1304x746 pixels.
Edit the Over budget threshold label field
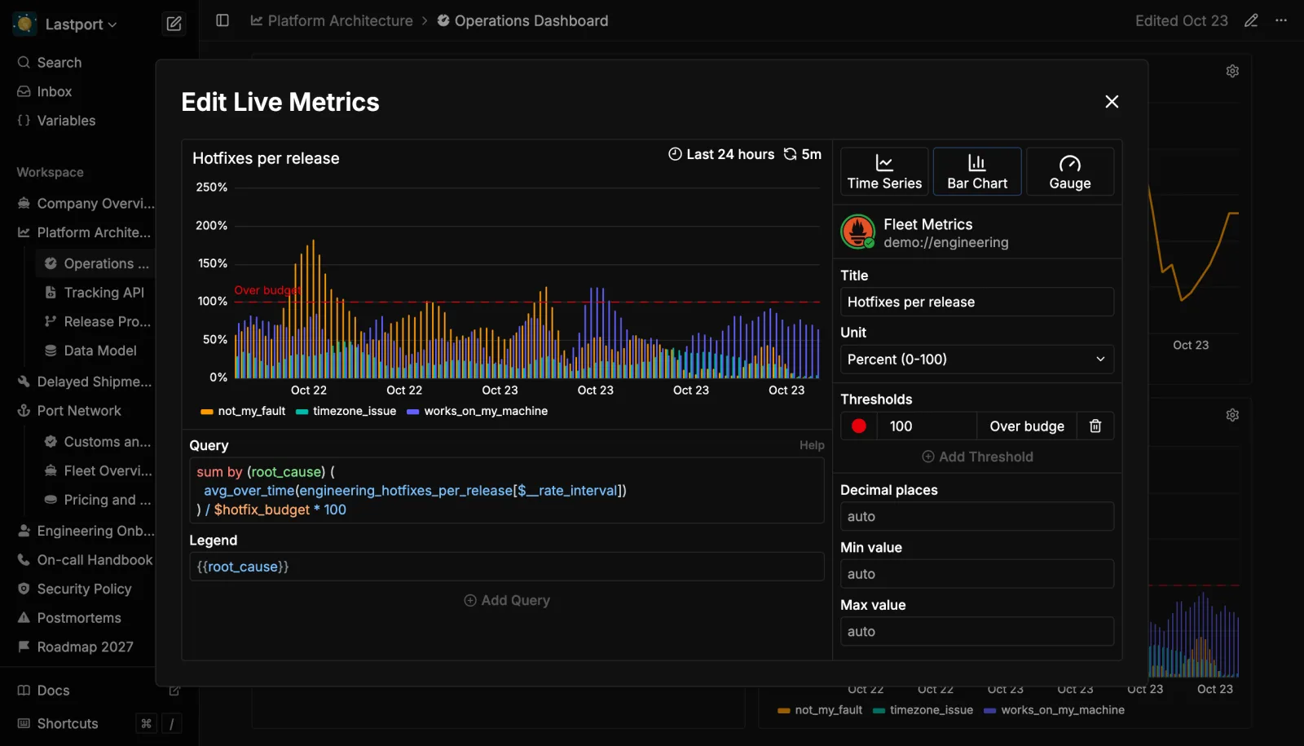click(1027, 426)
